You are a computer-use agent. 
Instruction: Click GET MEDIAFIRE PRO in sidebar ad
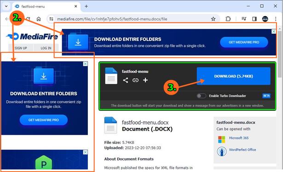click(44, 120)
